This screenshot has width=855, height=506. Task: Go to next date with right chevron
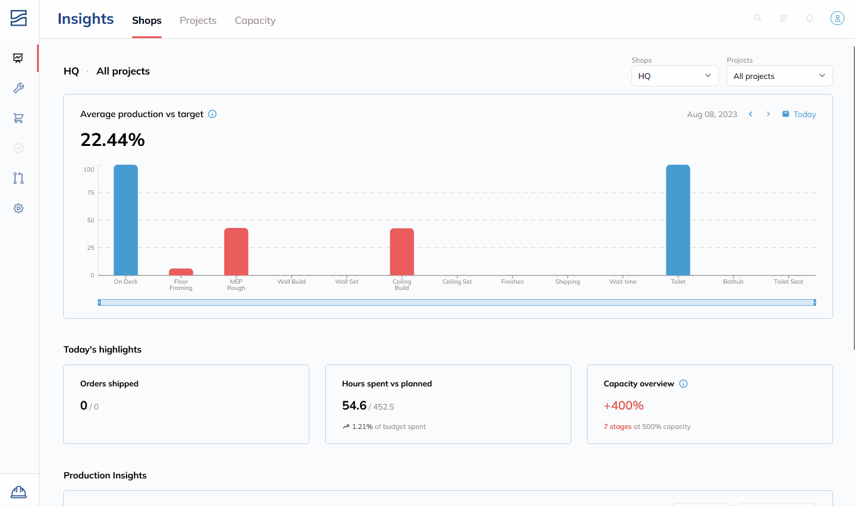pyautogui.click(x=768, y=114)
